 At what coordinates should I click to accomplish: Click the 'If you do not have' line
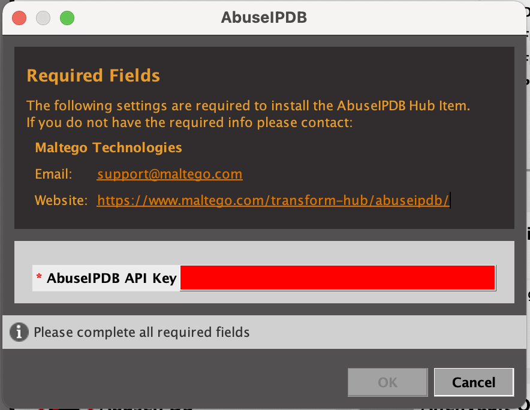pyautogui.click(x=189, y=122)
